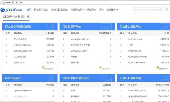Focus the keyword search input field
The width and height of the screenshot is (170, 102).
pyautogui.click(x=146, y=10)
